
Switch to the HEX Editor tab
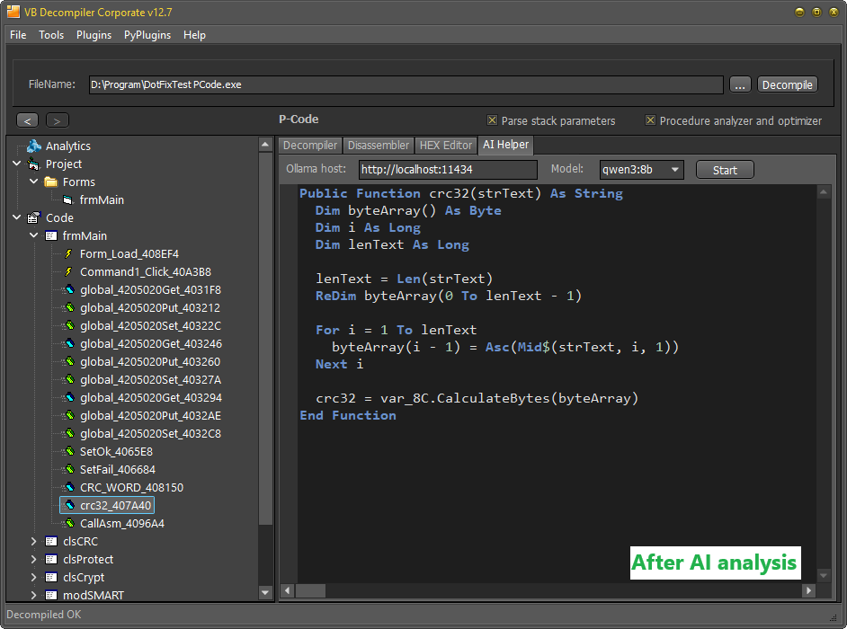(446, 146)
